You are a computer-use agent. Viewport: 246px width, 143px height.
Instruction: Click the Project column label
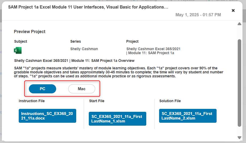[x=132, y=41]
